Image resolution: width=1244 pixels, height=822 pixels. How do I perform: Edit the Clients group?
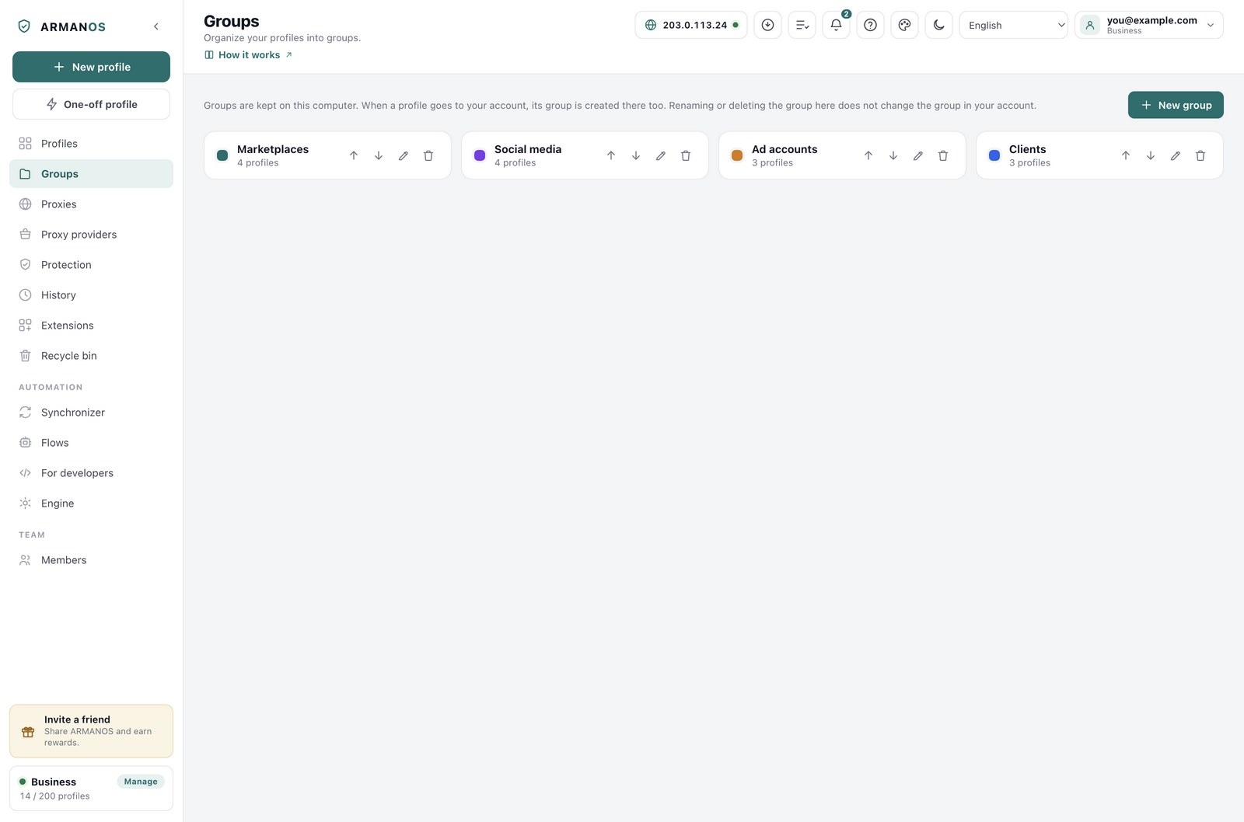(1176, 155)
